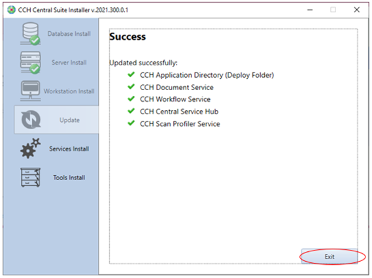Viewport: 372px width, 278px height.
Task: Minimize the CCH Central Suite Installer window
Action: coord(310,10)
